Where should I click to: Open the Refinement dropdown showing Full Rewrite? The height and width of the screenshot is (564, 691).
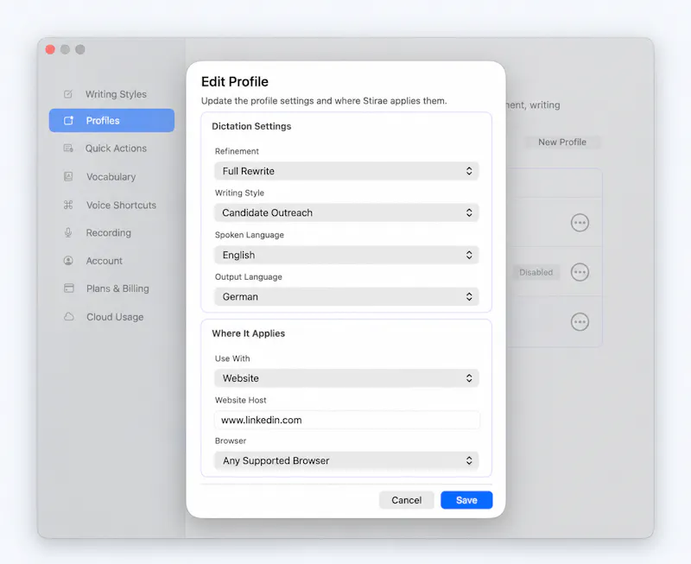pyautogui.click(x=346, y=171)
